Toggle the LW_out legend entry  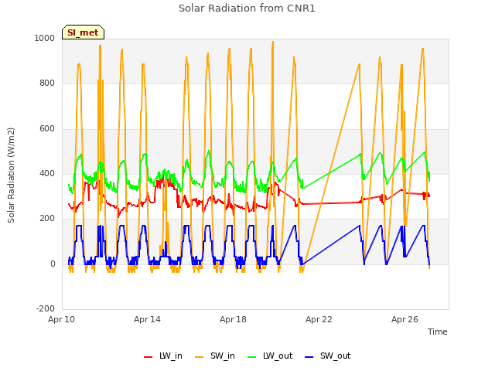coord(270,356)
